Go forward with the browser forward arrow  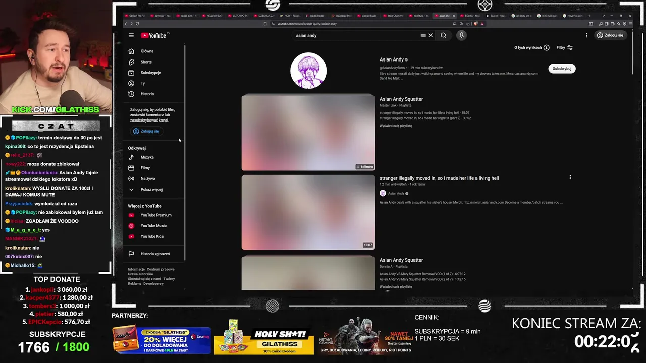[131, 24]
